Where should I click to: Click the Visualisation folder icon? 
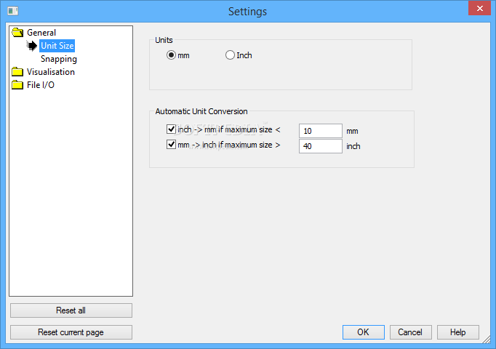pyautogui.click(x=17, y=72)
